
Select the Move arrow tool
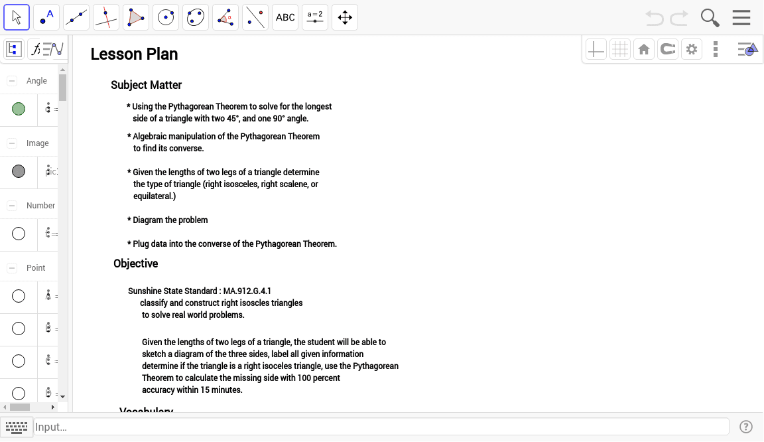pos(17,17)
